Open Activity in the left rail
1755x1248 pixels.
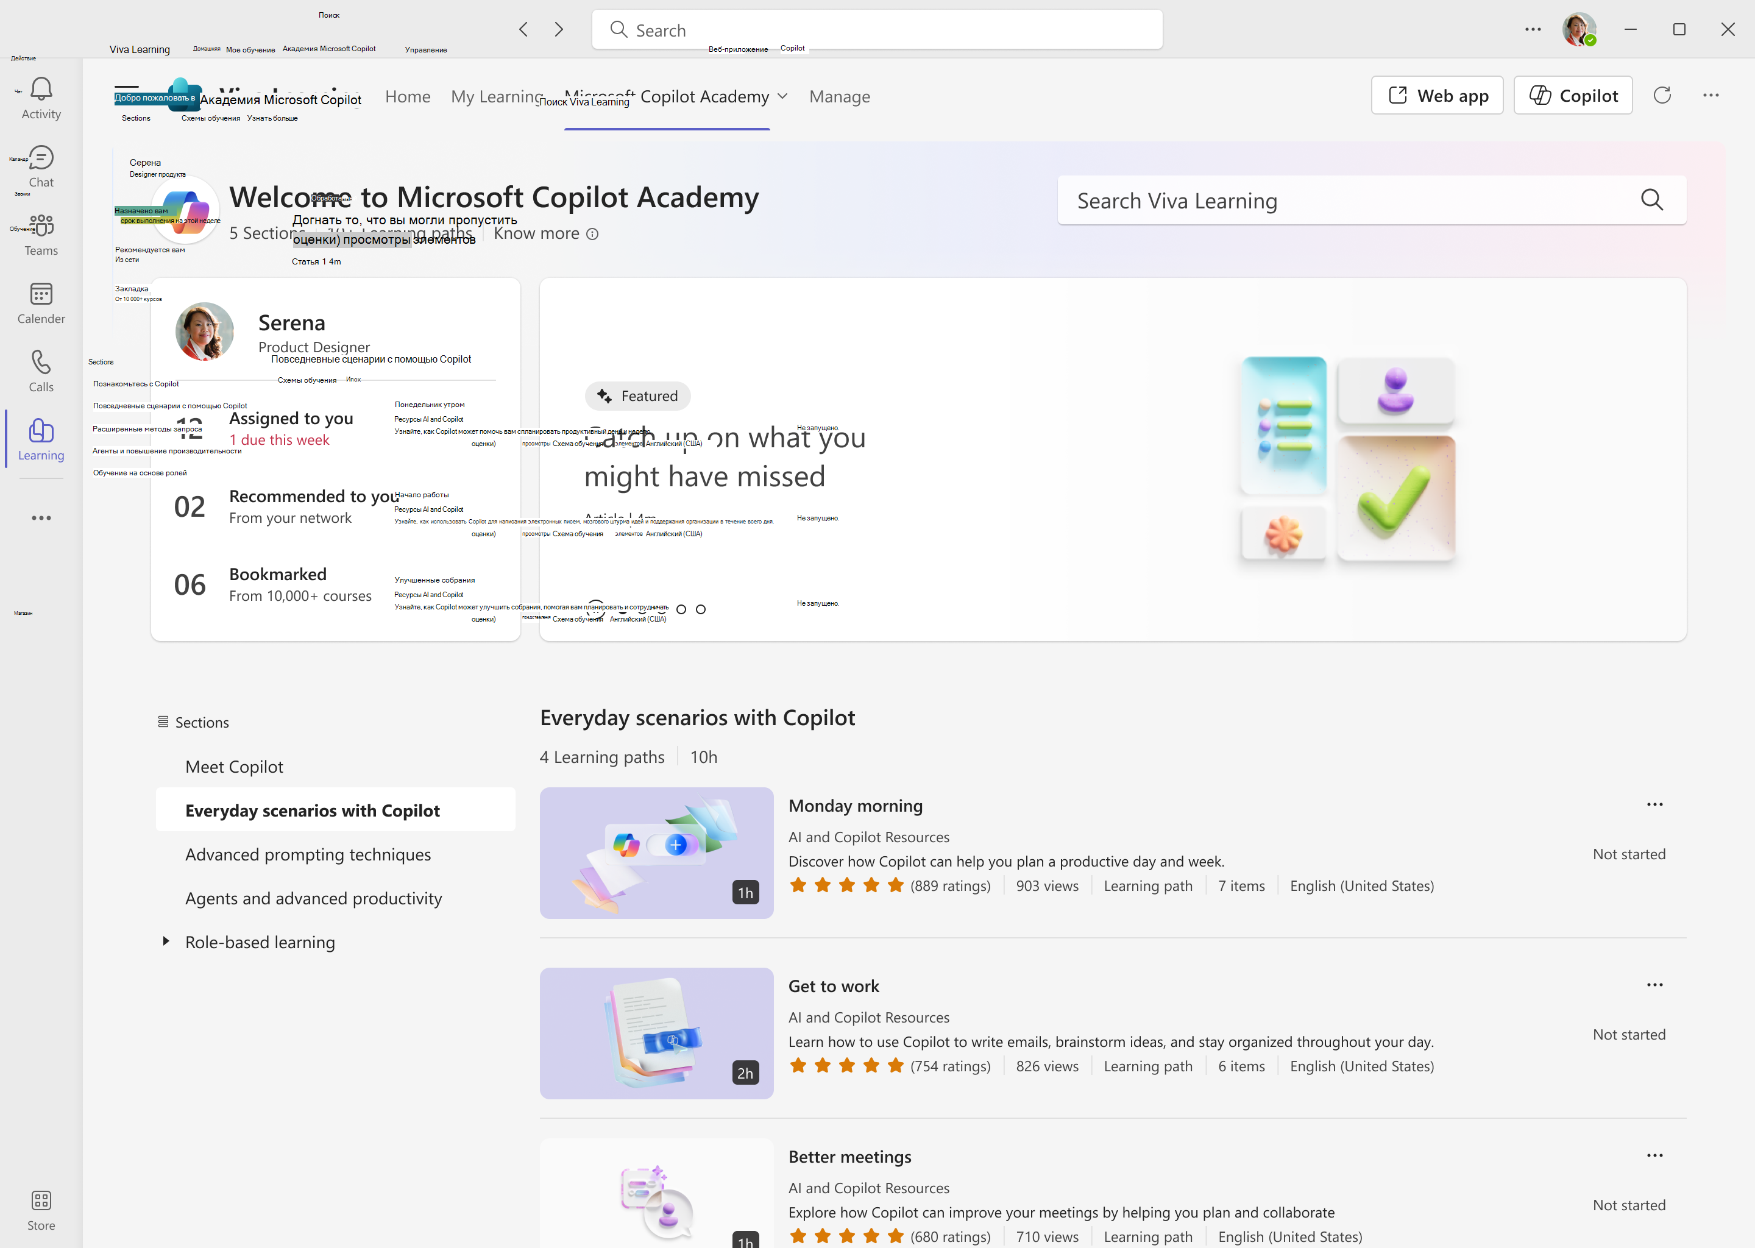coord(41,98)
